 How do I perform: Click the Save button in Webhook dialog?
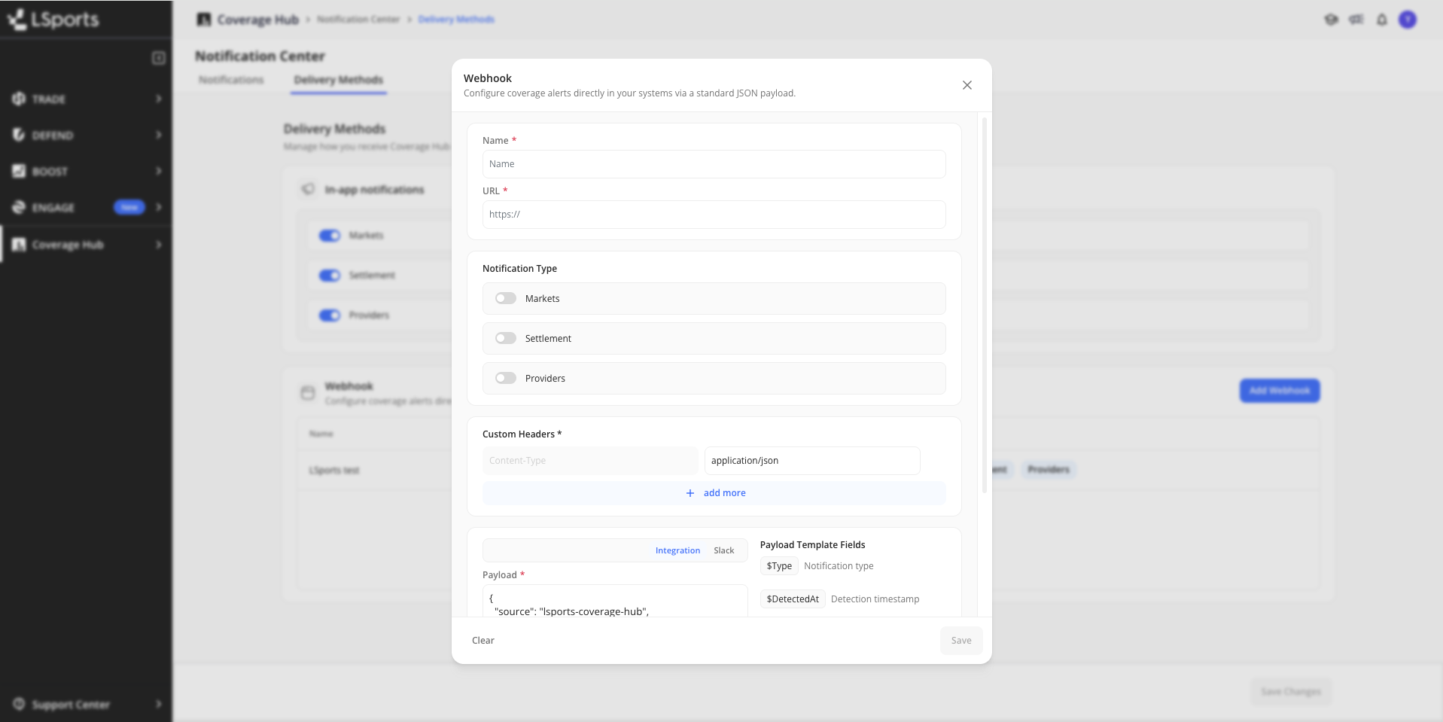pos(961,641)
